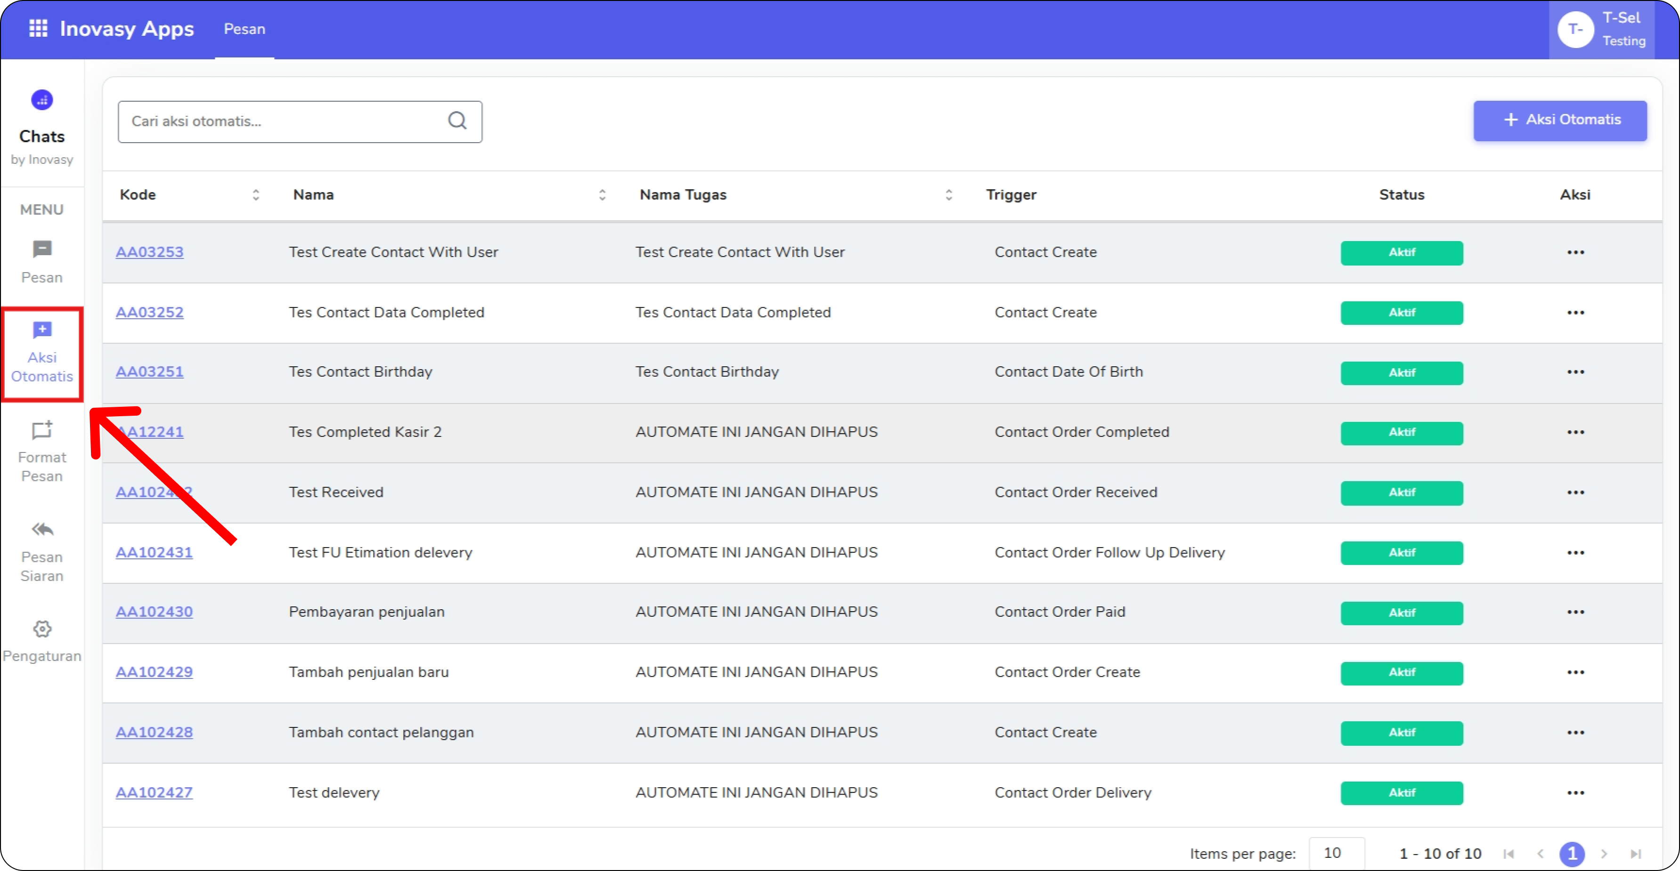This screenshot has width=1680, height=871.
Task: Sort the table by Kode column
Action: click(256, 195)
